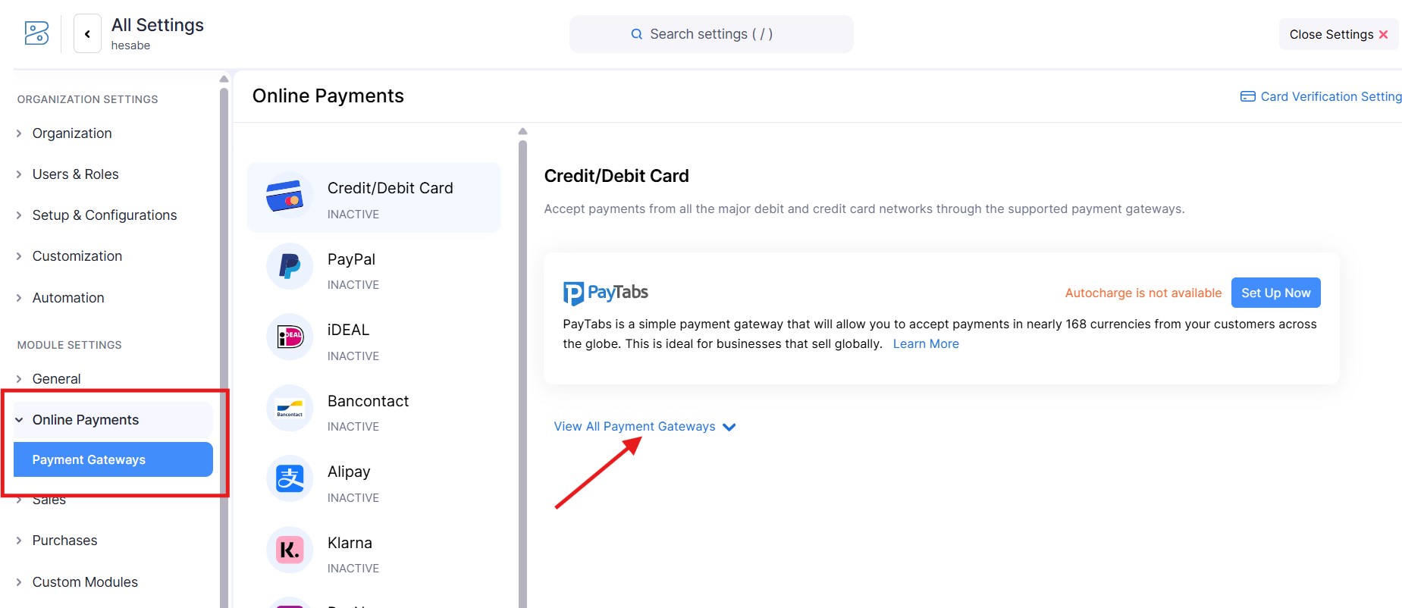This screenshot has height=608, width=1402.
Task: Click the back arrow beside All Settings
Action: coord(87,34)
